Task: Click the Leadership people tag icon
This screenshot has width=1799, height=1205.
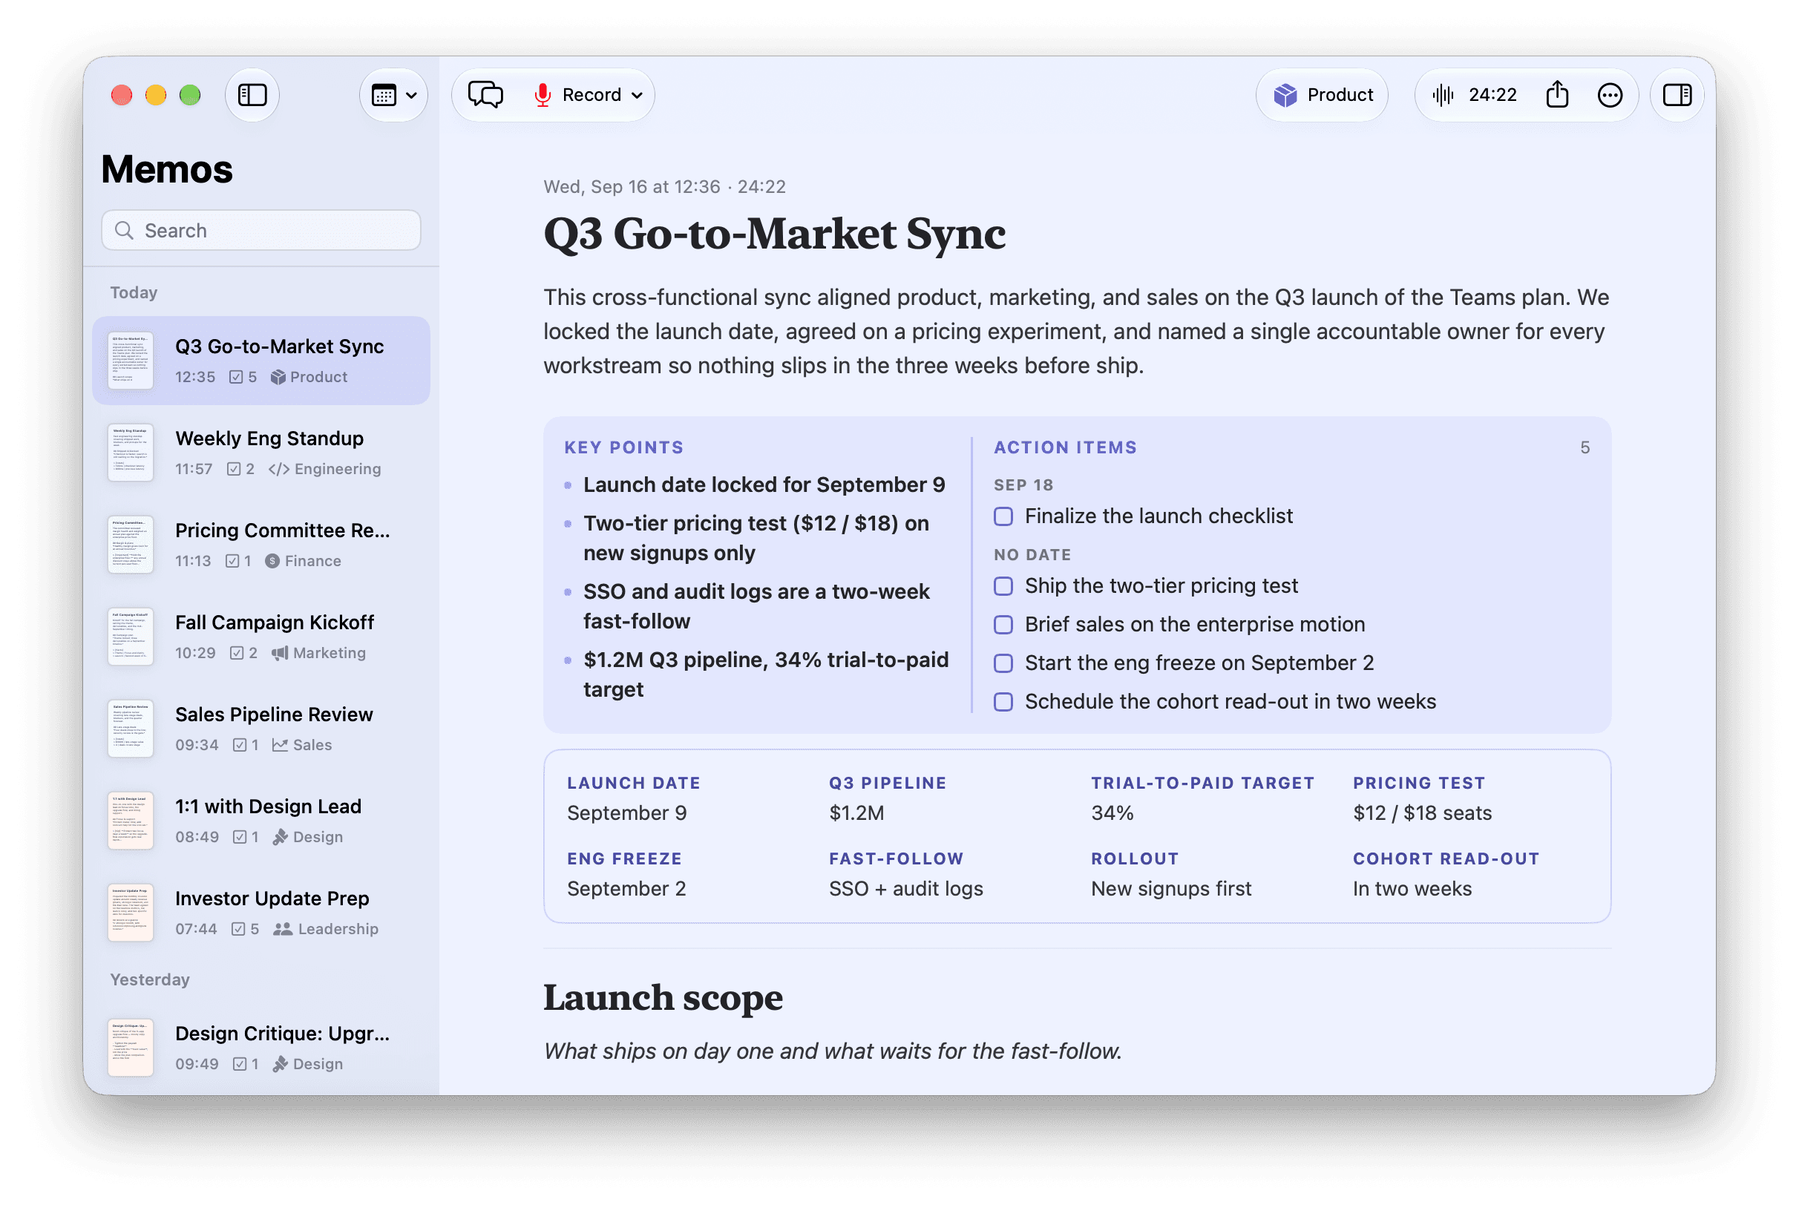Action: click(x=283, y=930)
